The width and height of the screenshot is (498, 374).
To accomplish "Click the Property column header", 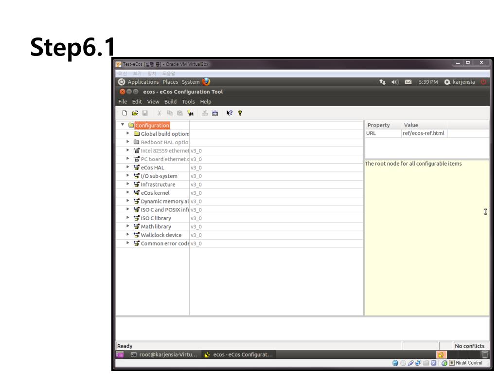I will [x=383, y=125].
